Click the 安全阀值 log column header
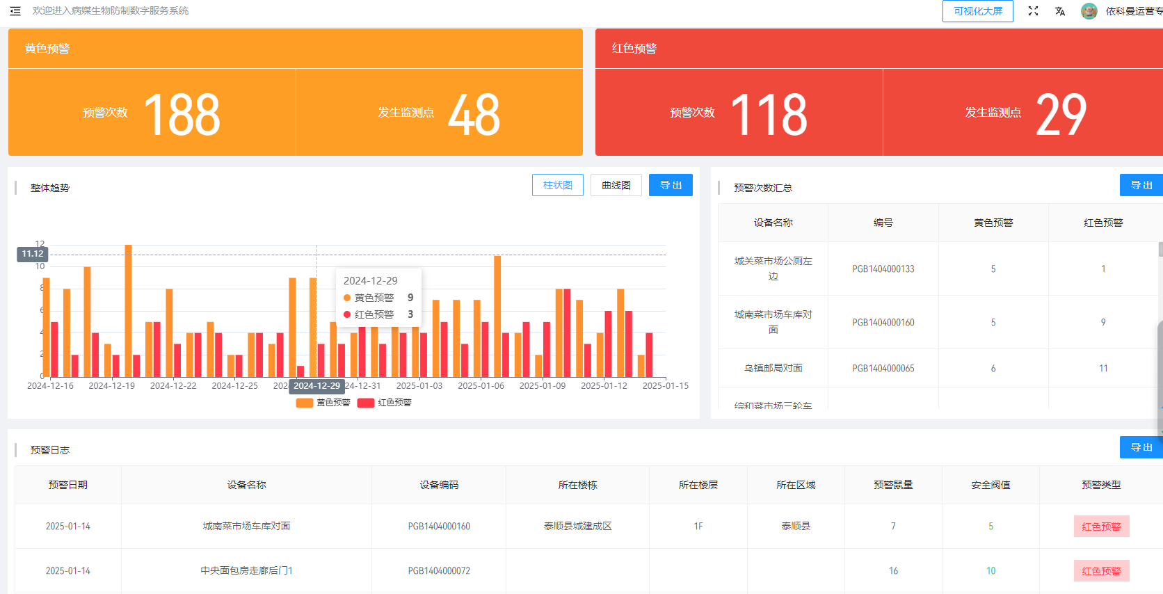This screenshot has height=594, width=1163. pos(990,485)
